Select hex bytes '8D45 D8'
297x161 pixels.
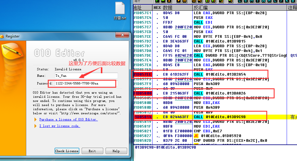[171, 13]
